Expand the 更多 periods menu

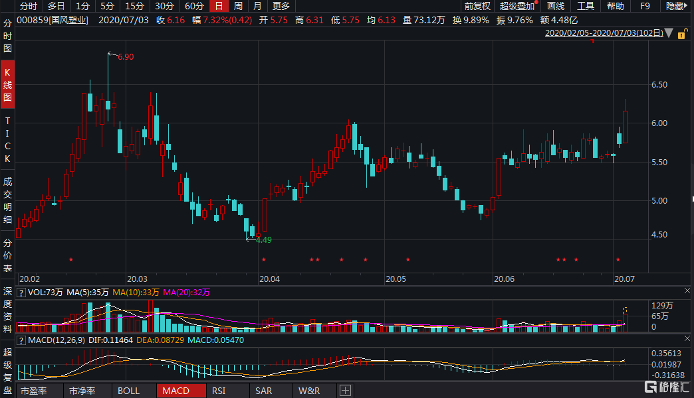coord(281,6)
